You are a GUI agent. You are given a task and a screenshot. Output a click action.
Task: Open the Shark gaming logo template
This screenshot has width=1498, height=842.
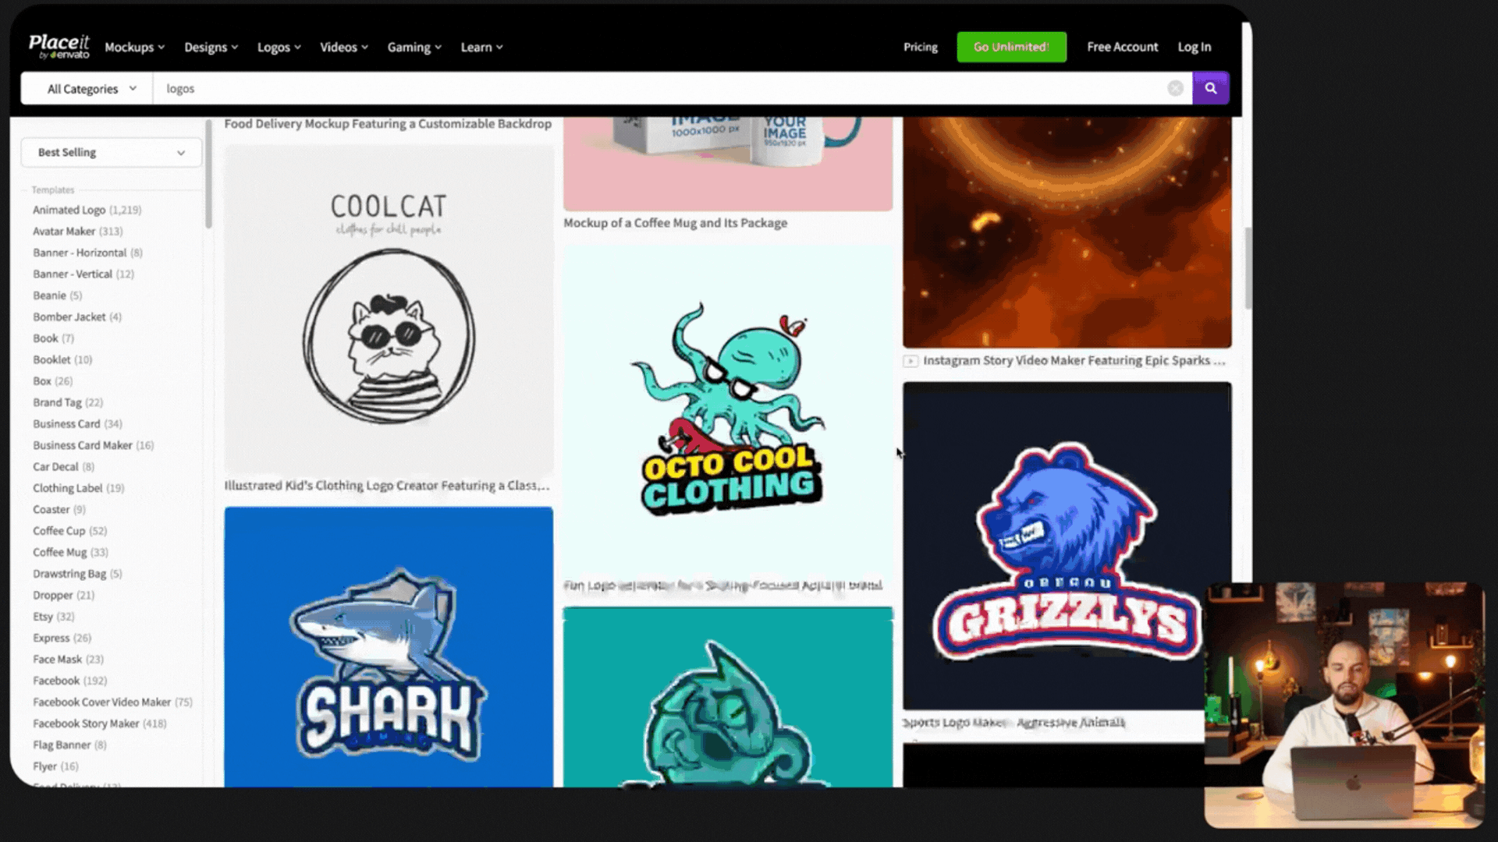tap(389, 647)
